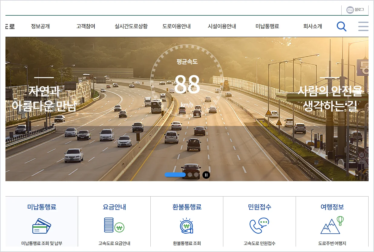This screenshot has height=252, width=374.
Task: Open the 회사소개 menu
Action: [313, 26]
